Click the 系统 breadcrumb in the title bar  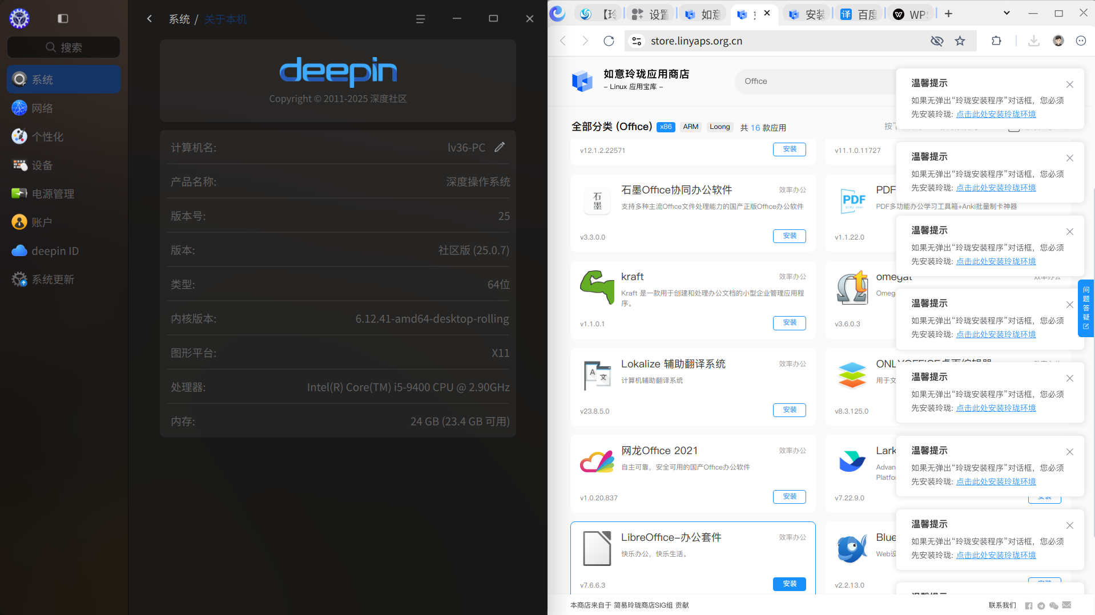pos(179,19)
